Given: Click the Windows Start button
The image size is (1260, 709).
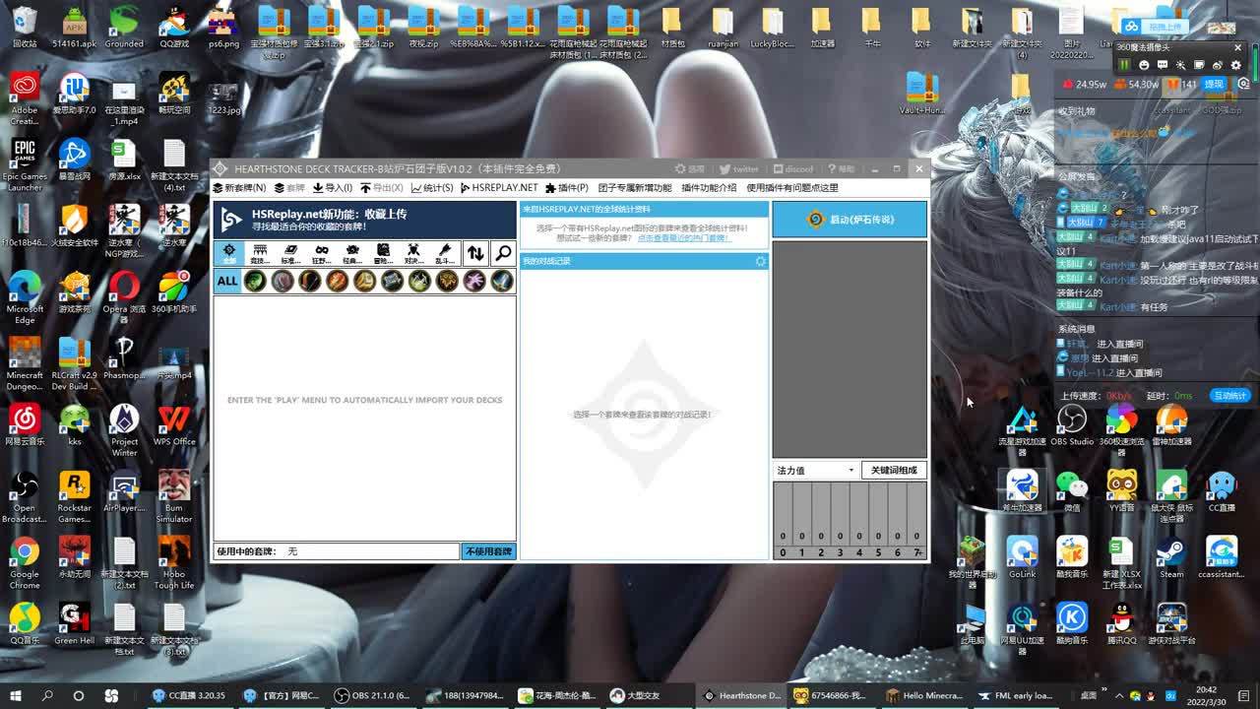Looking at the screenshot, I should click(16, 695).
